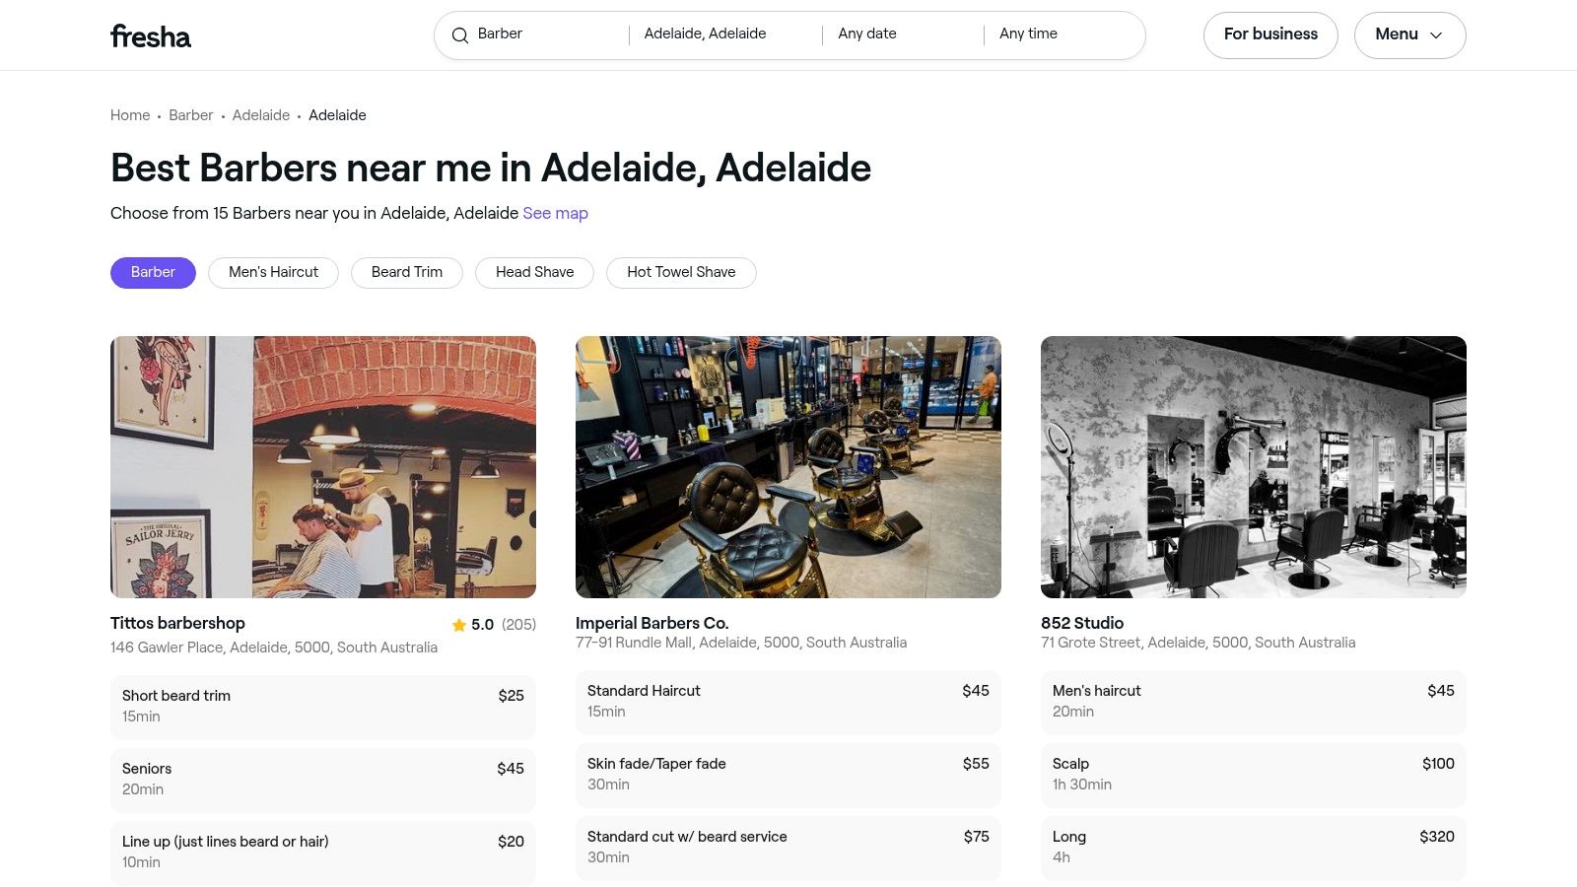1577x887 pixels.
Task: Click the fresha logo
Action: (x=151, y=36)
